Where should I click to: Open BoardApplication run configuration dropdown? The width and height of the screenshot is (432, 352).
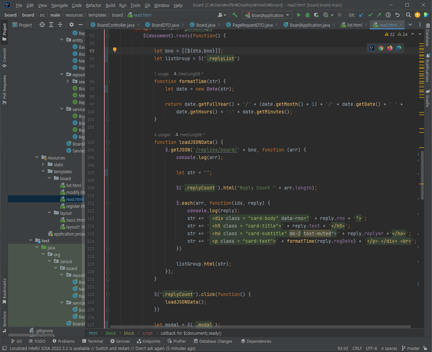267,15
